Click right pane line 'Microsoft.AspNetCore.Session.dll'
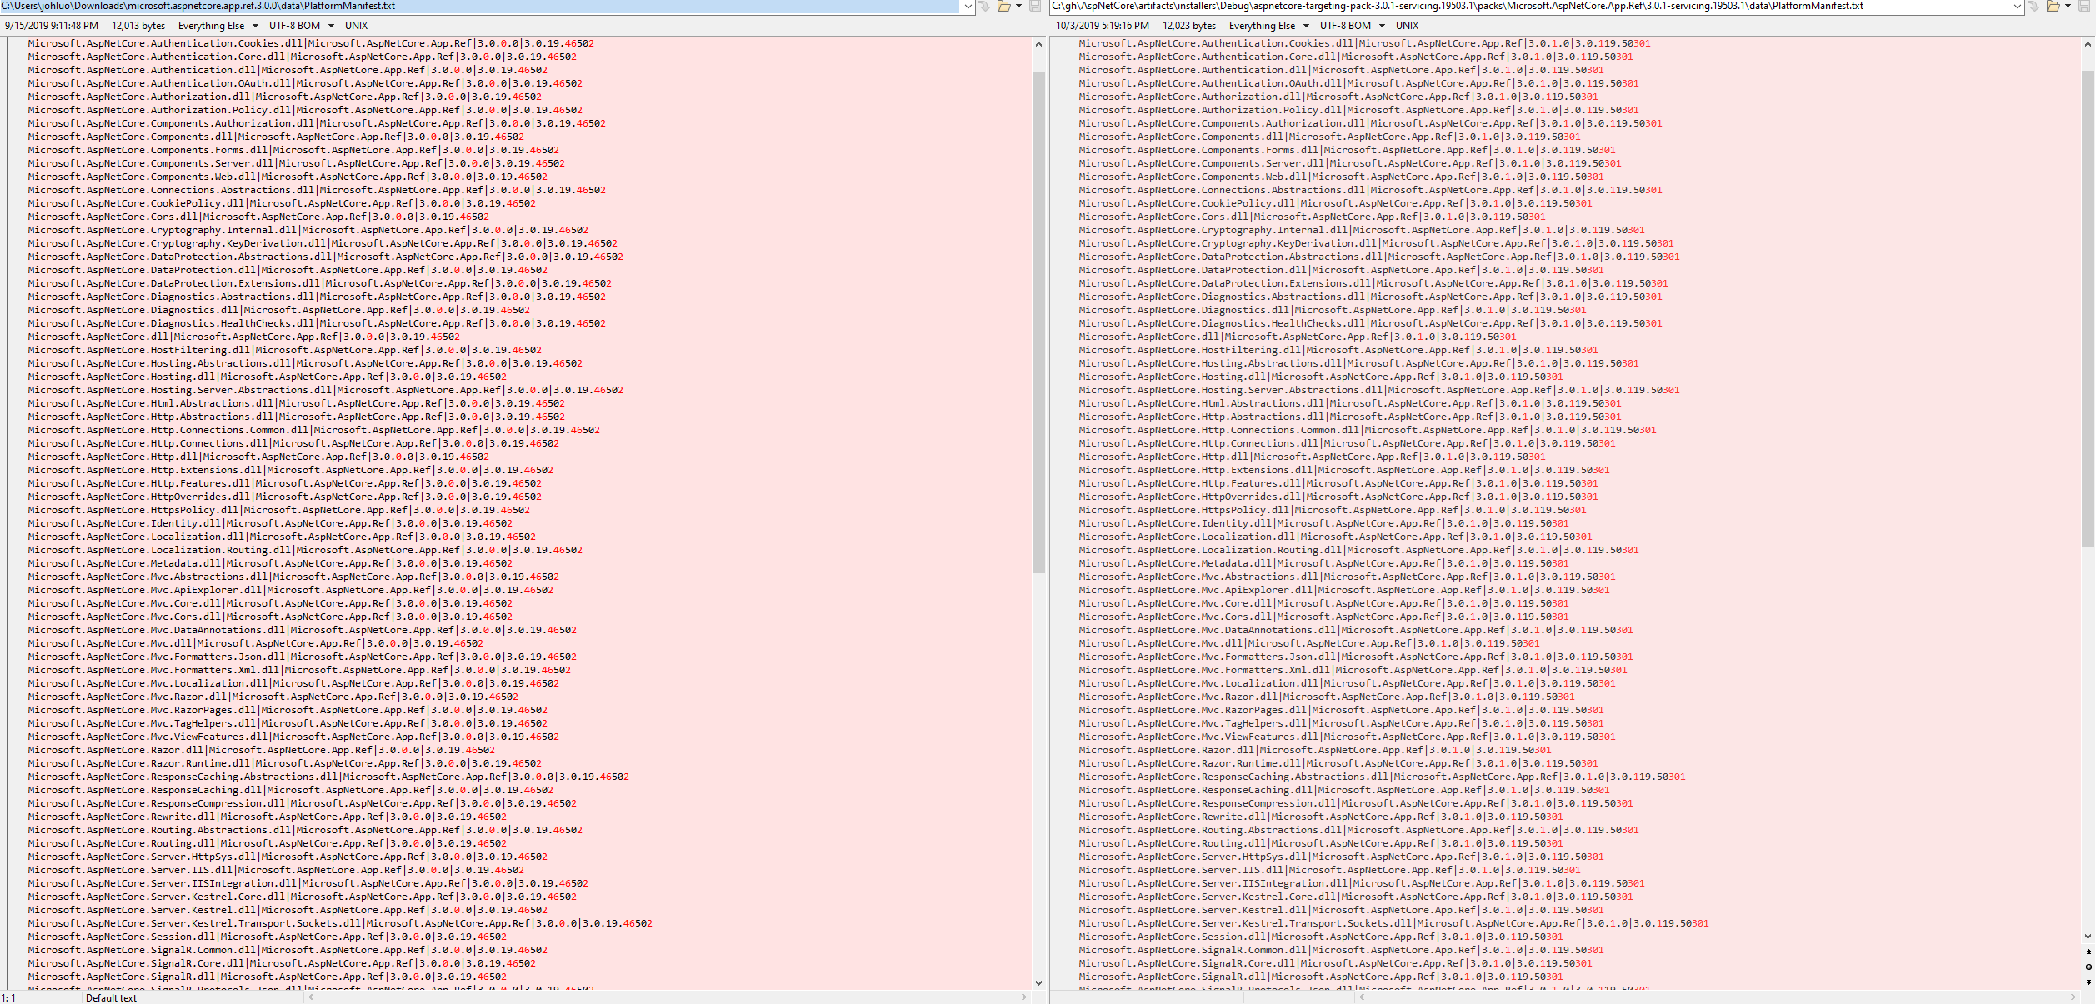This screenshot has height=1004, width=2096. [x=1321, y=937]
